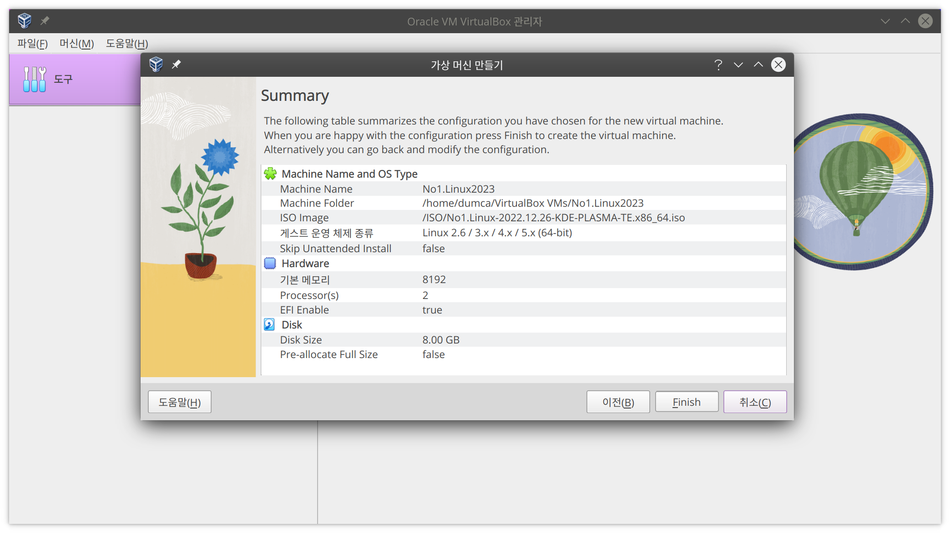
Task: Close the 가상 머신 만들기 dialog
Action: point(778,65)
